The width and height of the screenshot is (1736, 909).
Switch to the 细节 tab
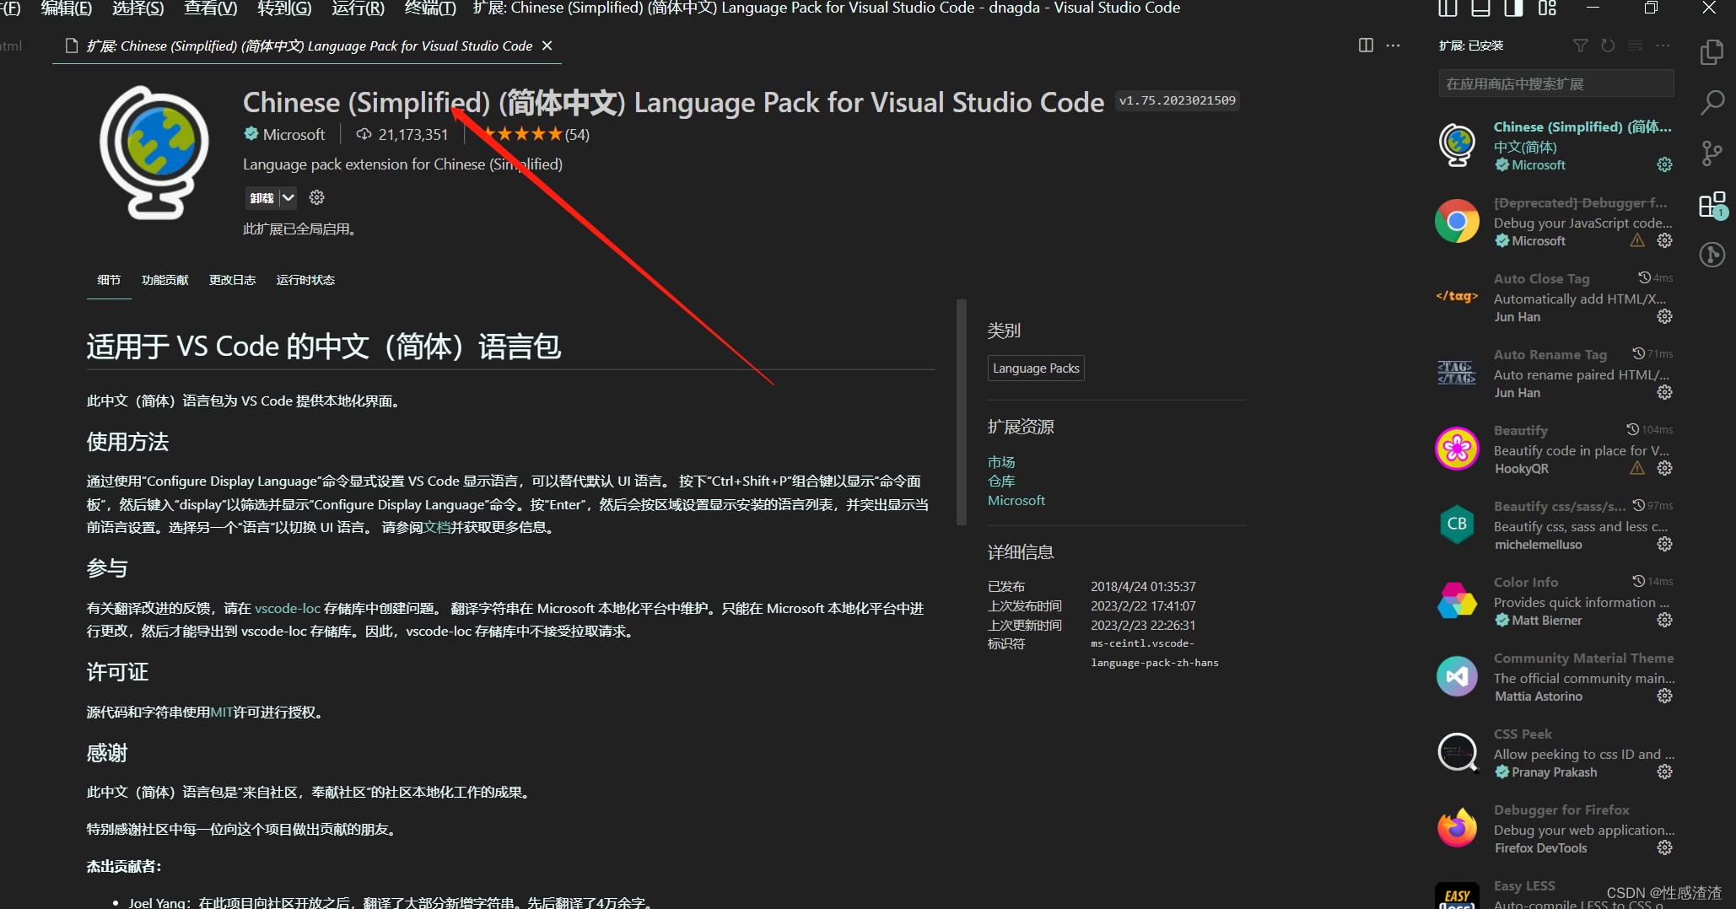(109, 280)
